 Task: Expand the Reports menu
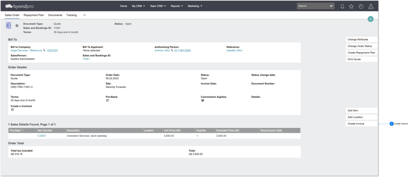(x=176, y=6)
